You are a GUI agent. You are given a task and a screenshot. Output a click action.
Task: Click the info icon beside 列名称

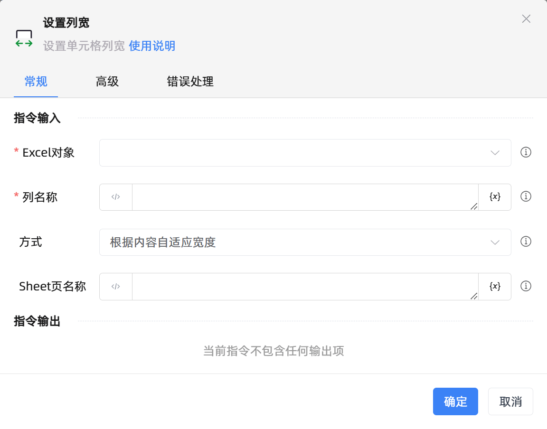[x=526, y=197]
